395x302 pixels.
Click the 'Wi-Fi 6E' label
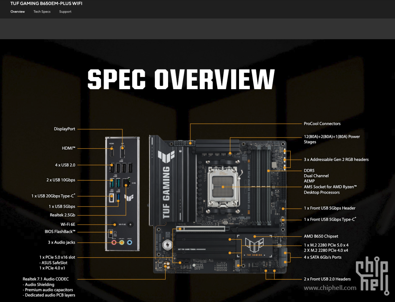pyautogui.click(x=68, y=224)
